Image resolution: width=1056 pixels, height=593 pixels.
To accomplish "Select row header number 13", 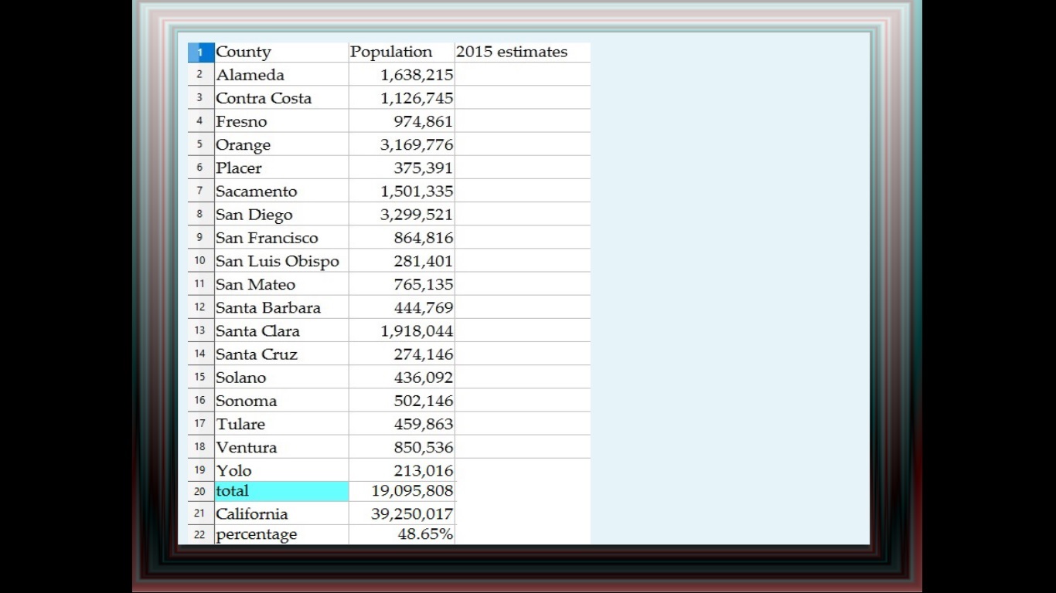I will point(200,330).
